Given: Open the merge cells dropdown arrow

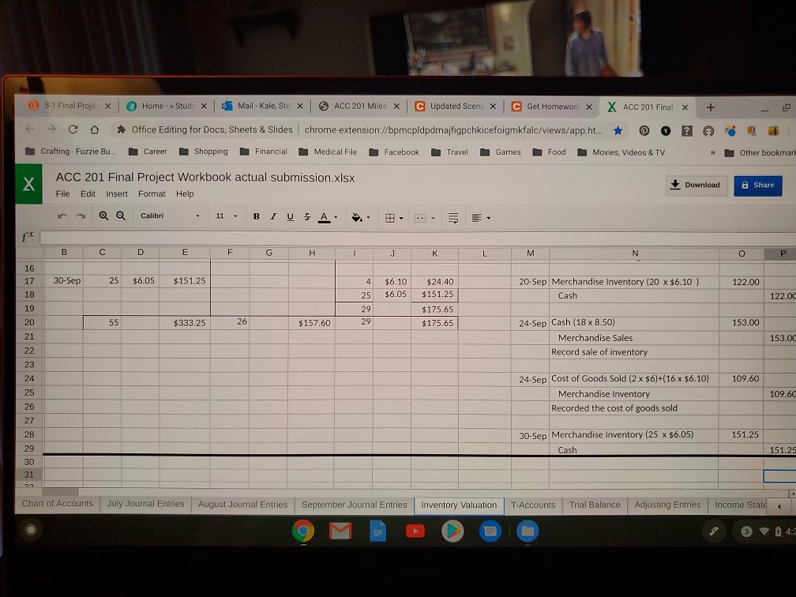Looking at the screenshot, I should 433,218.
